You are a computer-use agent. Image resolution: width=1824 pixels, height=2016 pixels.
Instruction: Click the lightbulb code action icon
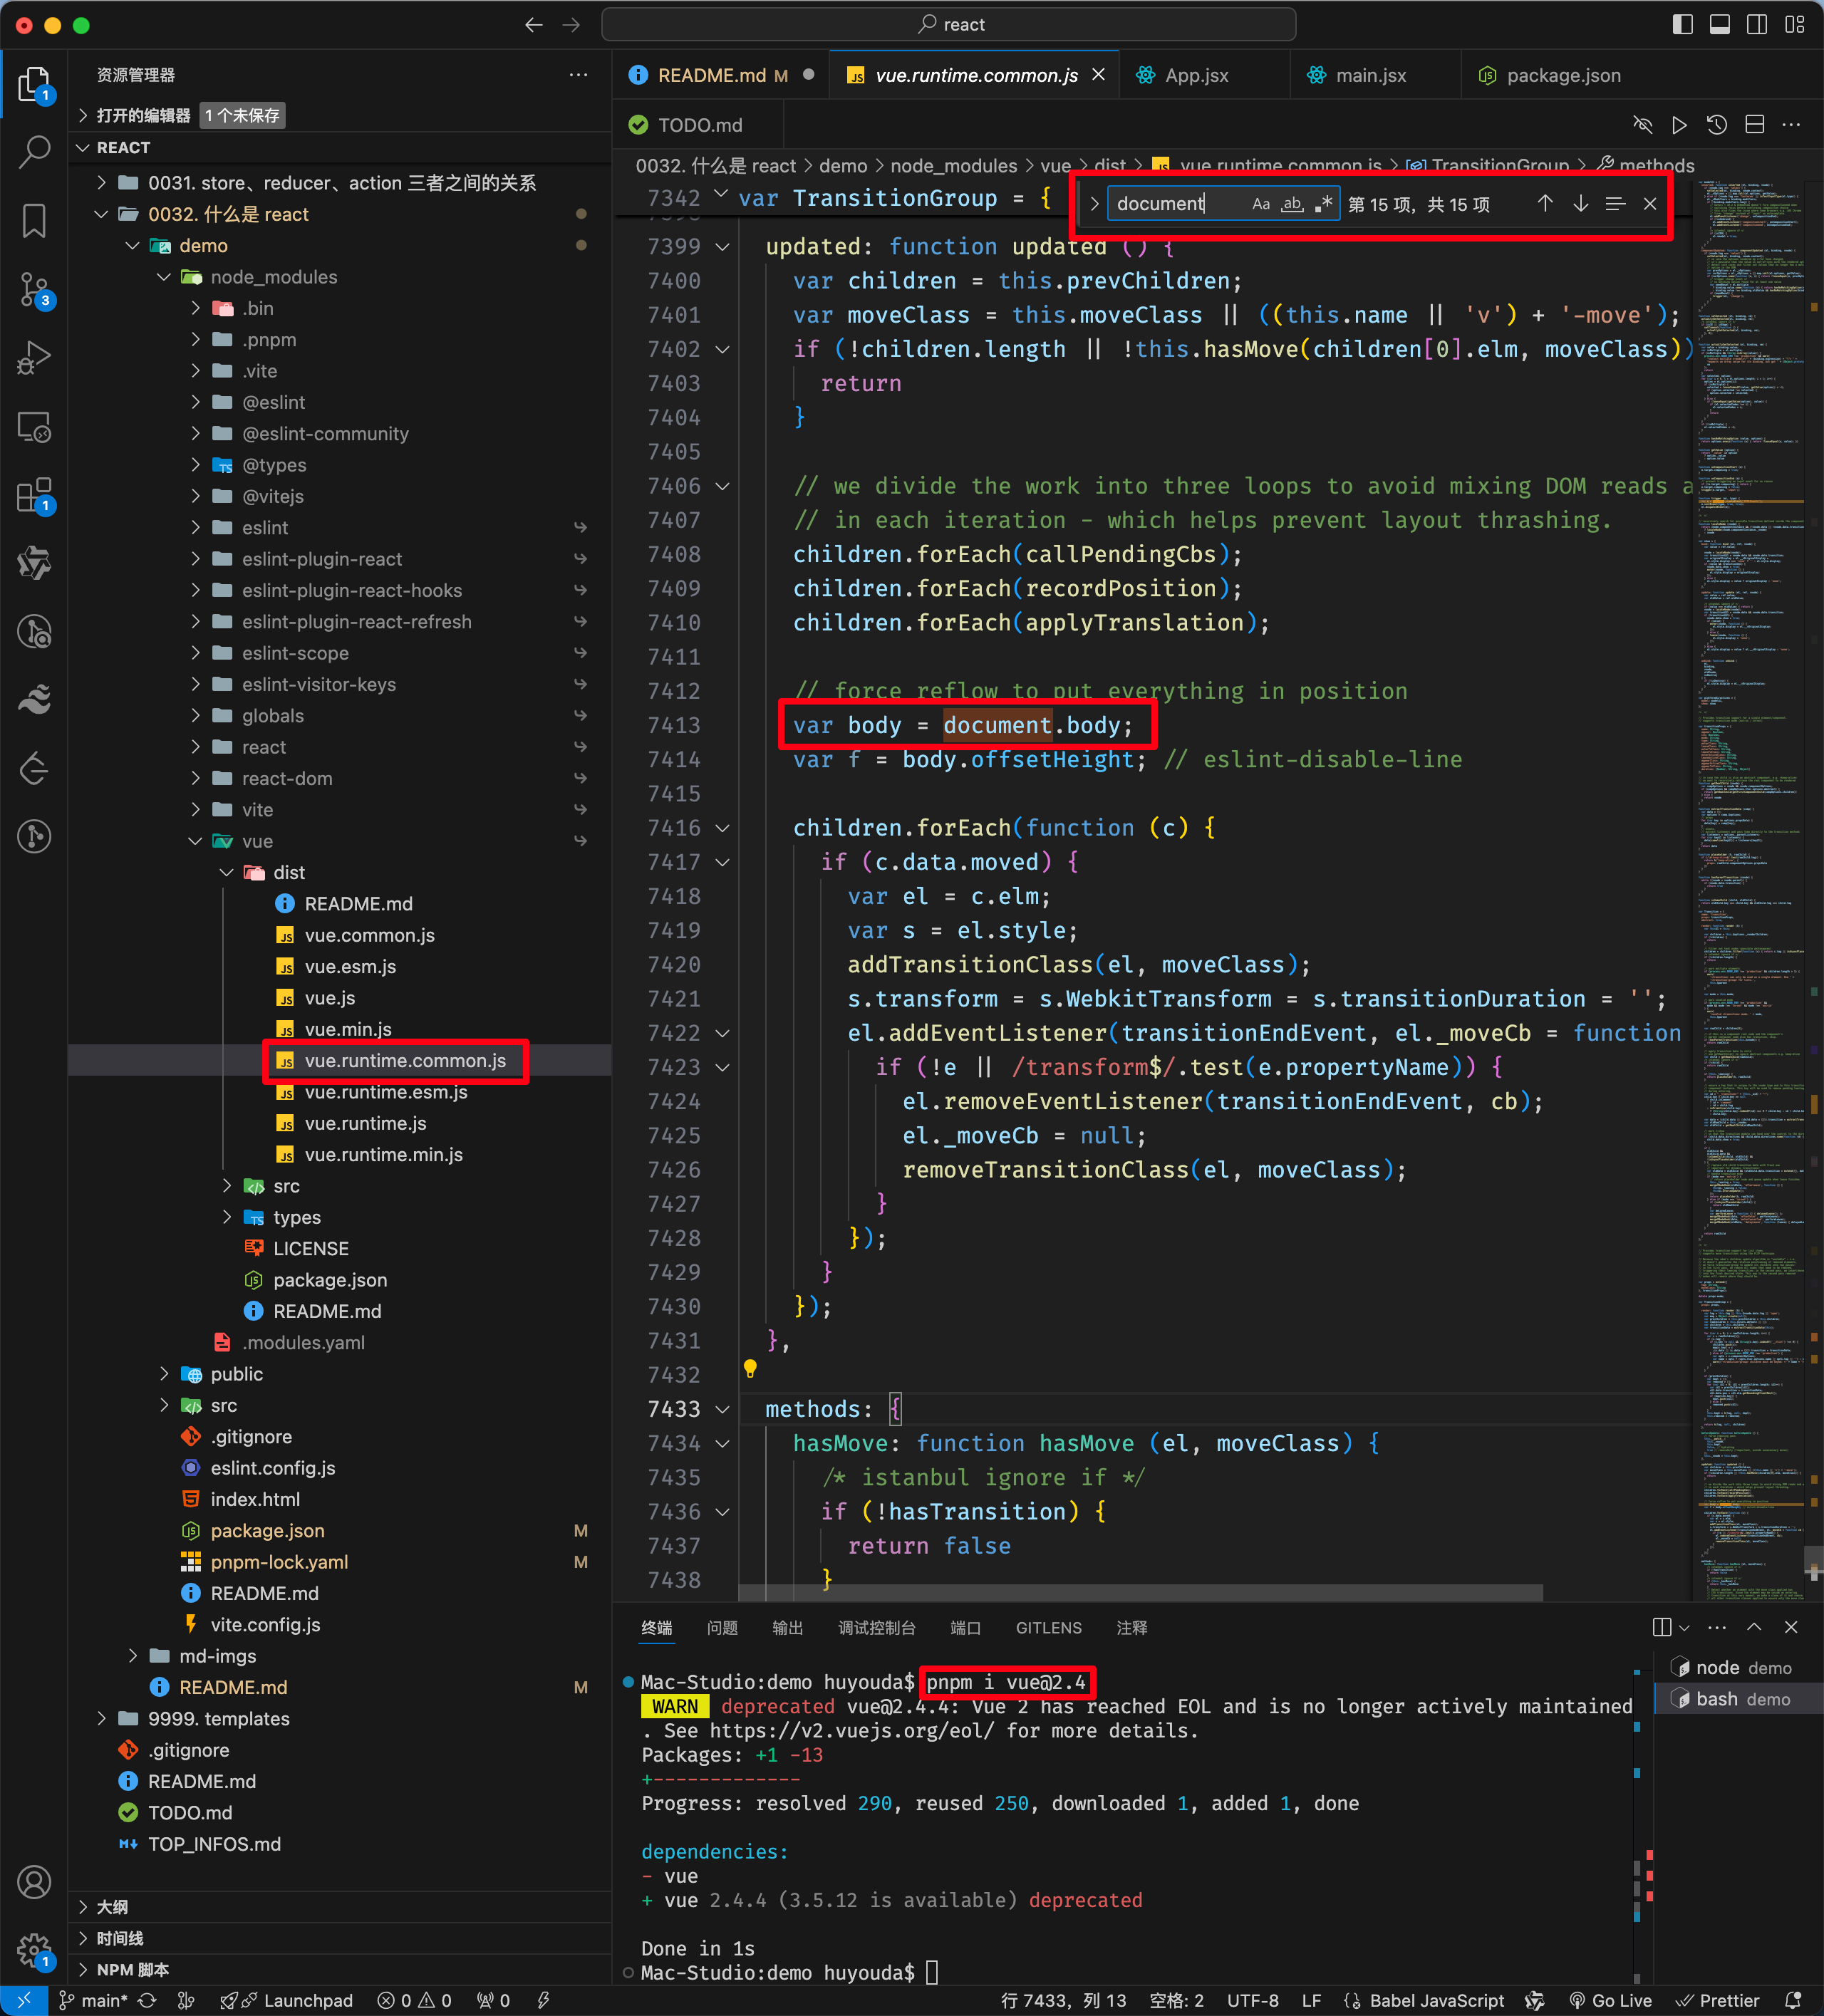pyautogui.click(x=750, y=1368)
